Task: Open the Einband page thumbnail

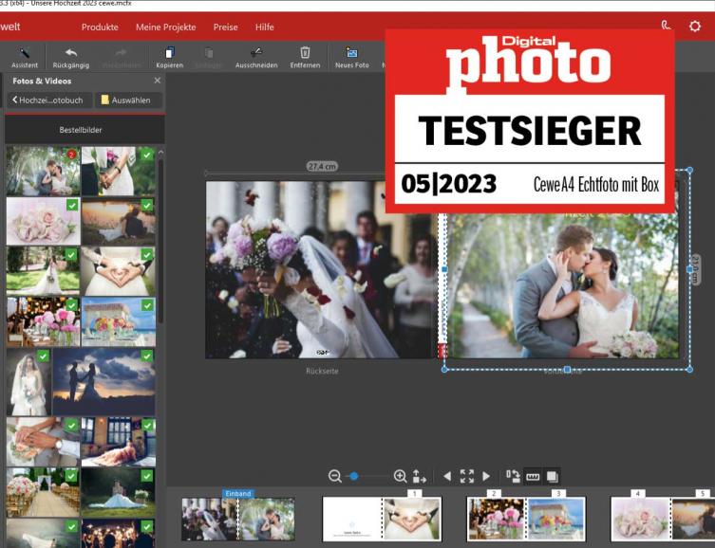Action: pyautogui.click(x=238, y=519)
